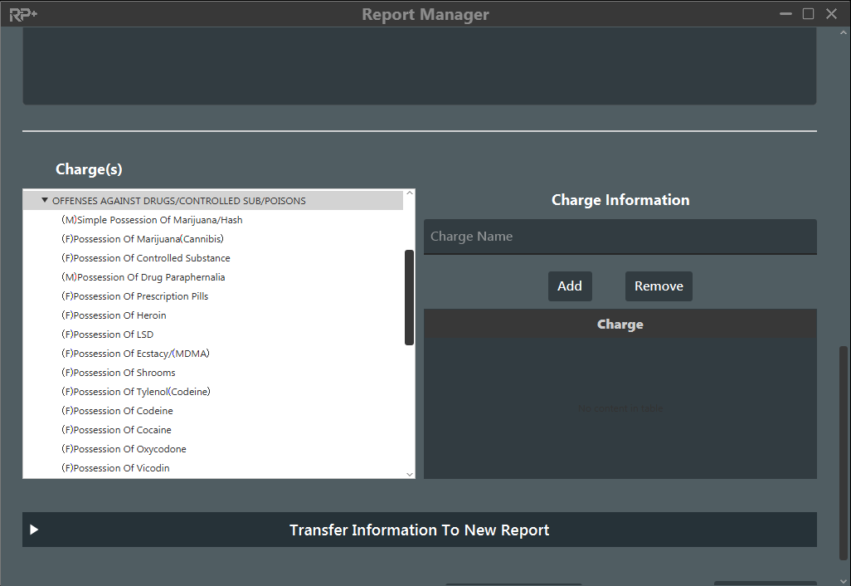Image resolution: width=851 pixels, height=586 pixels.
Task: Select Possession Of Cocaine charge
Action: (116, 430)
